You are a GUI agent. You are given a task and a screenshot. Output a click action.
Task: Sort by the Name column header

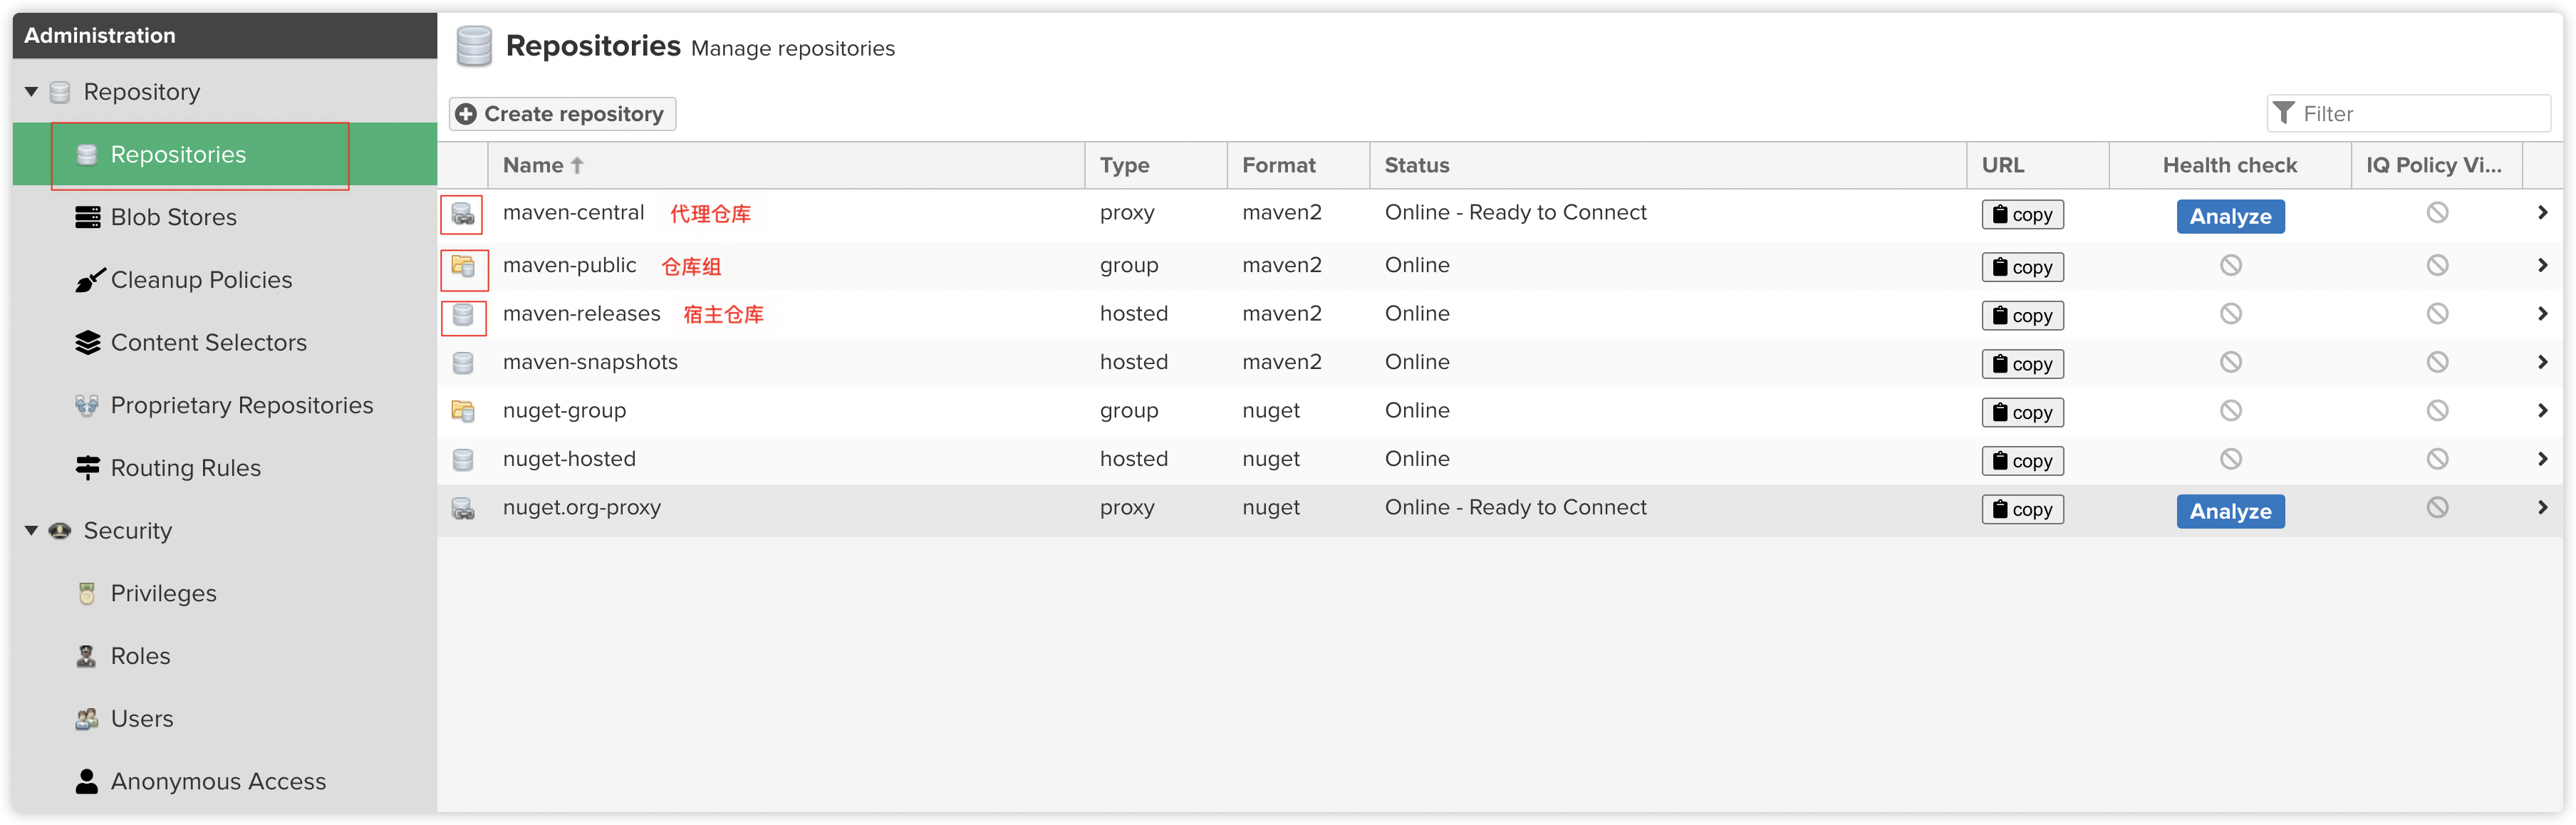pos(786,166)
